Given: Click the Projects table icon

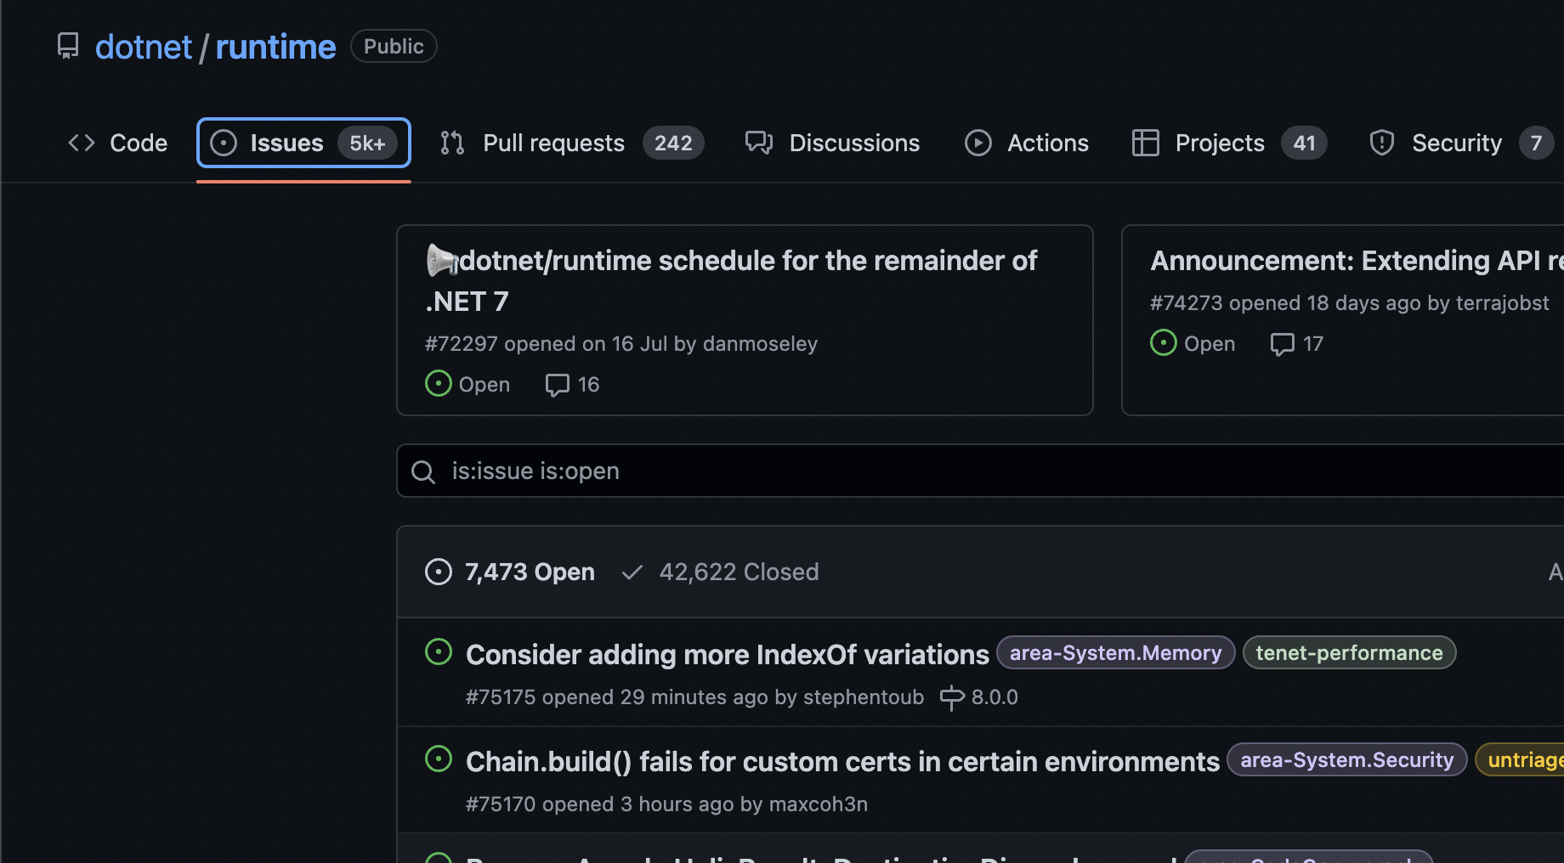Looking at the screenshot, I should click(x=1146, y=143).
